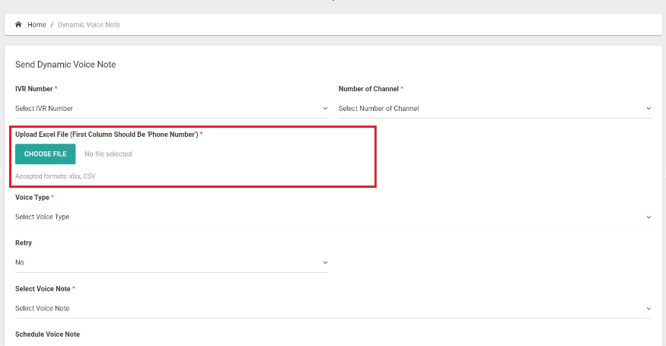Open the Select Number of Channel dropdown
Screen dimensions: 666x346
tap(495, 109)
